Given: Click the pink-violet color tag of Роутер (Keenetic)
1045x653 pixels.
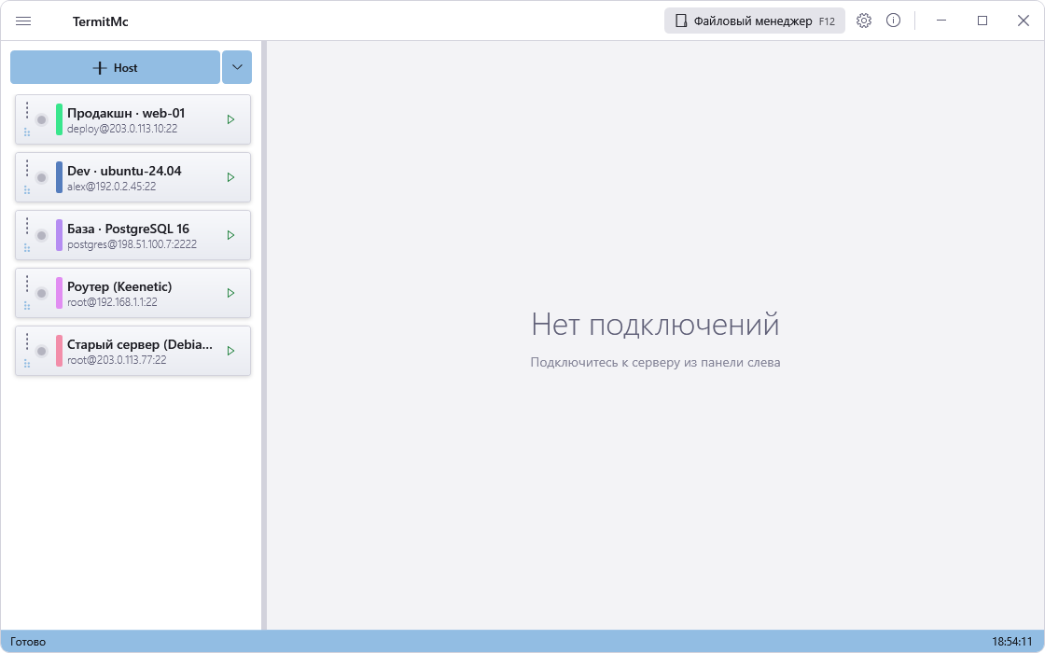Looking at the screenshot, I should pos(60,293).
